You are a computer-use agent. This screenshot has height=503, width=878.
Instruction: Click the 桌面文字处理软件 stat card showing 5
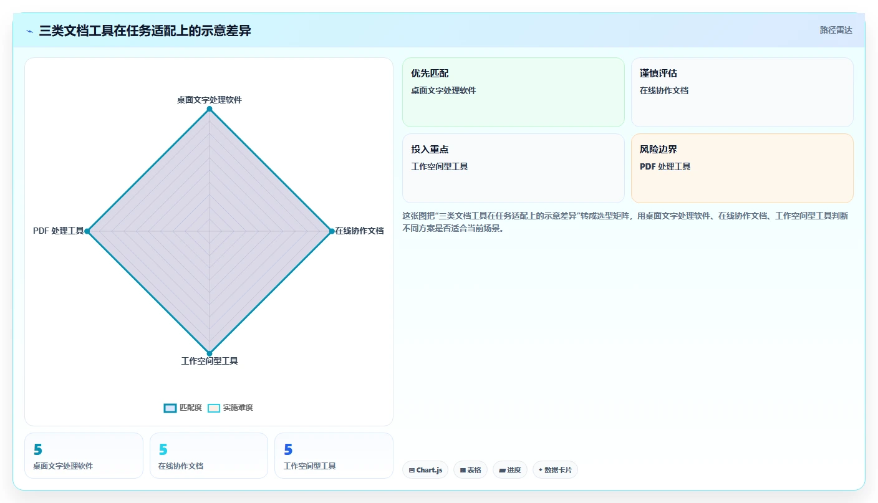[84, 456]
